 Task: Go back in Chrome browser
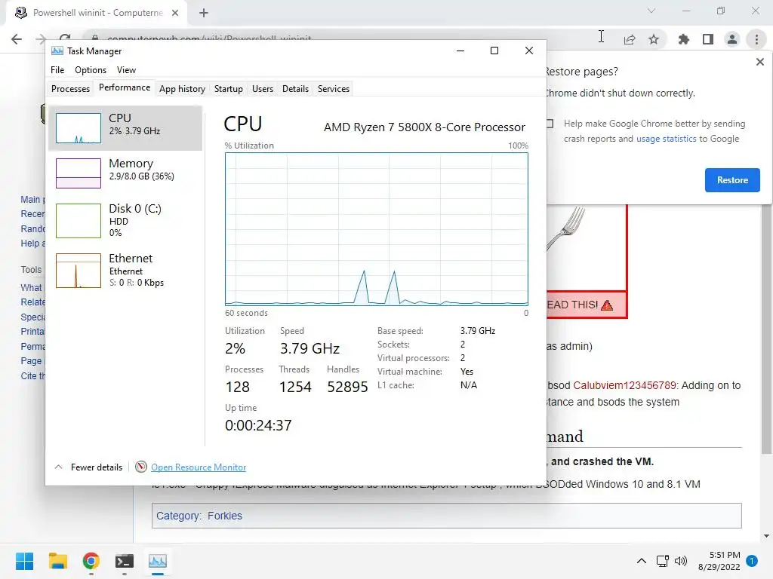(x=17, y=39)
